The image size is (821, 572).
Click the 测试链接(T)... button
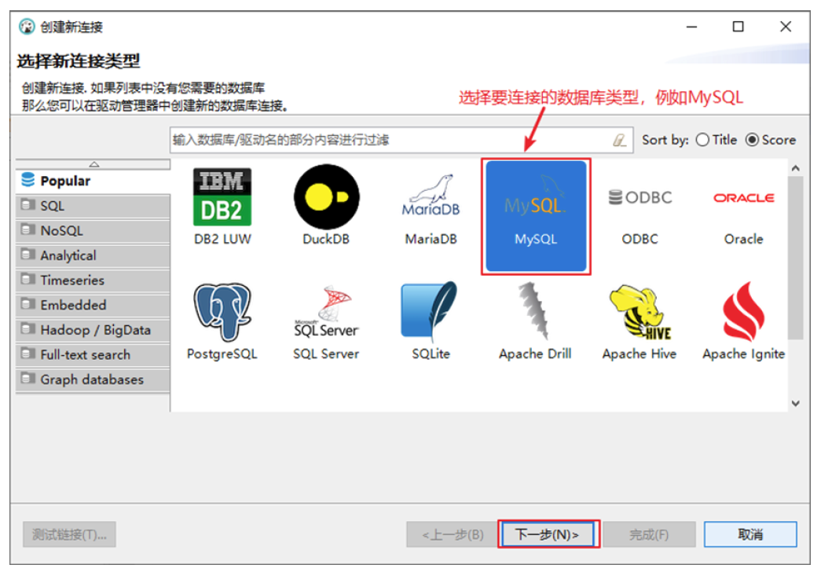tap(70, 534)
